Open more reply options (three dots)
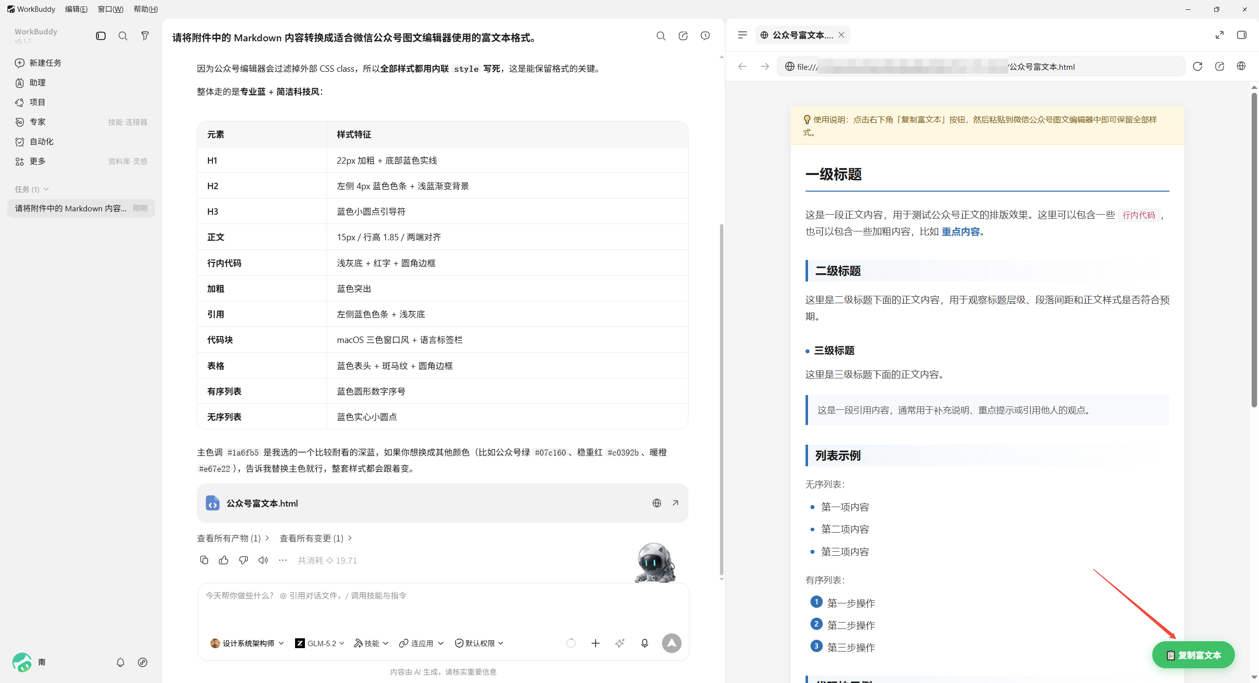1259x683 pixels. point(283,560)
